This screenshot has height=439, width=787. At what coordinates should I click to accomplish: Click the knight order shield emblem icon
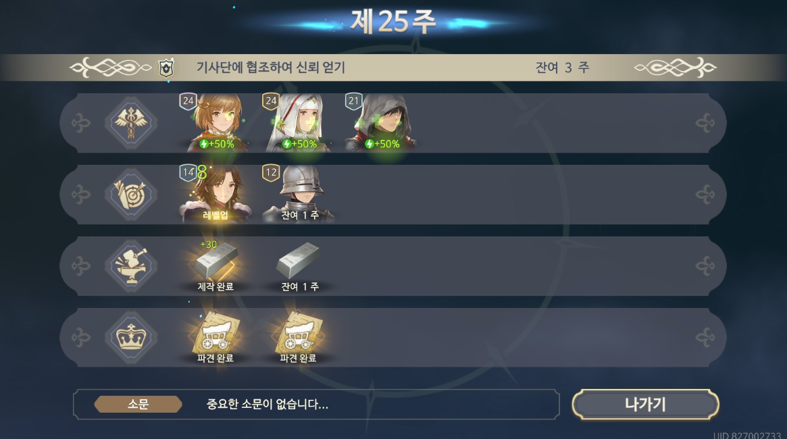tap(166, 68)
